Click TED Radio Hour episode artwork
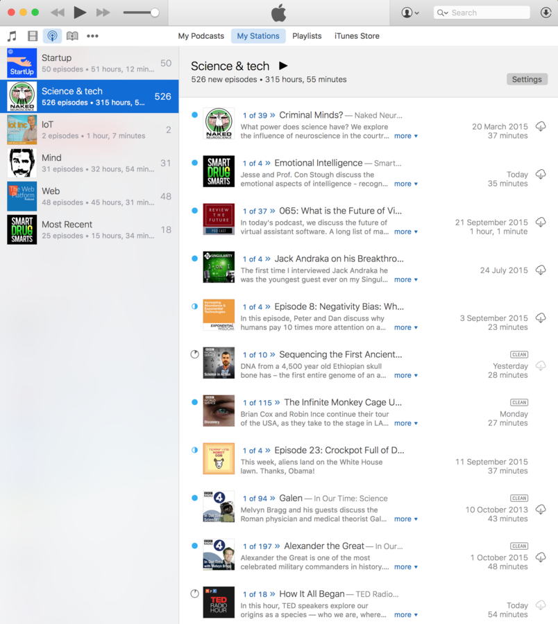The width and height of the screenshot is (558, 624). click(x=219, y=602)
